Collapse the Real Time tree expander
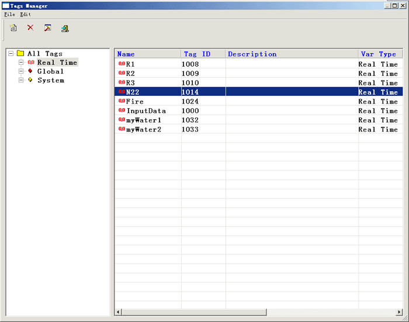409x322 pixels. pyautogui.click(x=21, y=63)
